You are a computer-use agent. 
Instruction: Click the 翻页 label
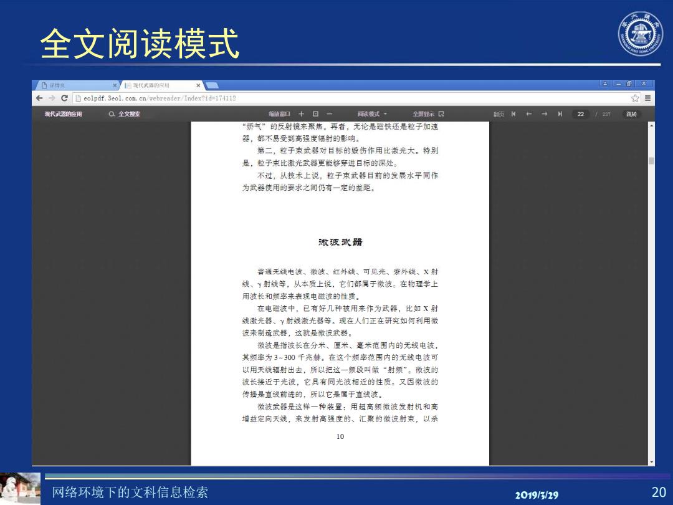click(x=499, y=114)
